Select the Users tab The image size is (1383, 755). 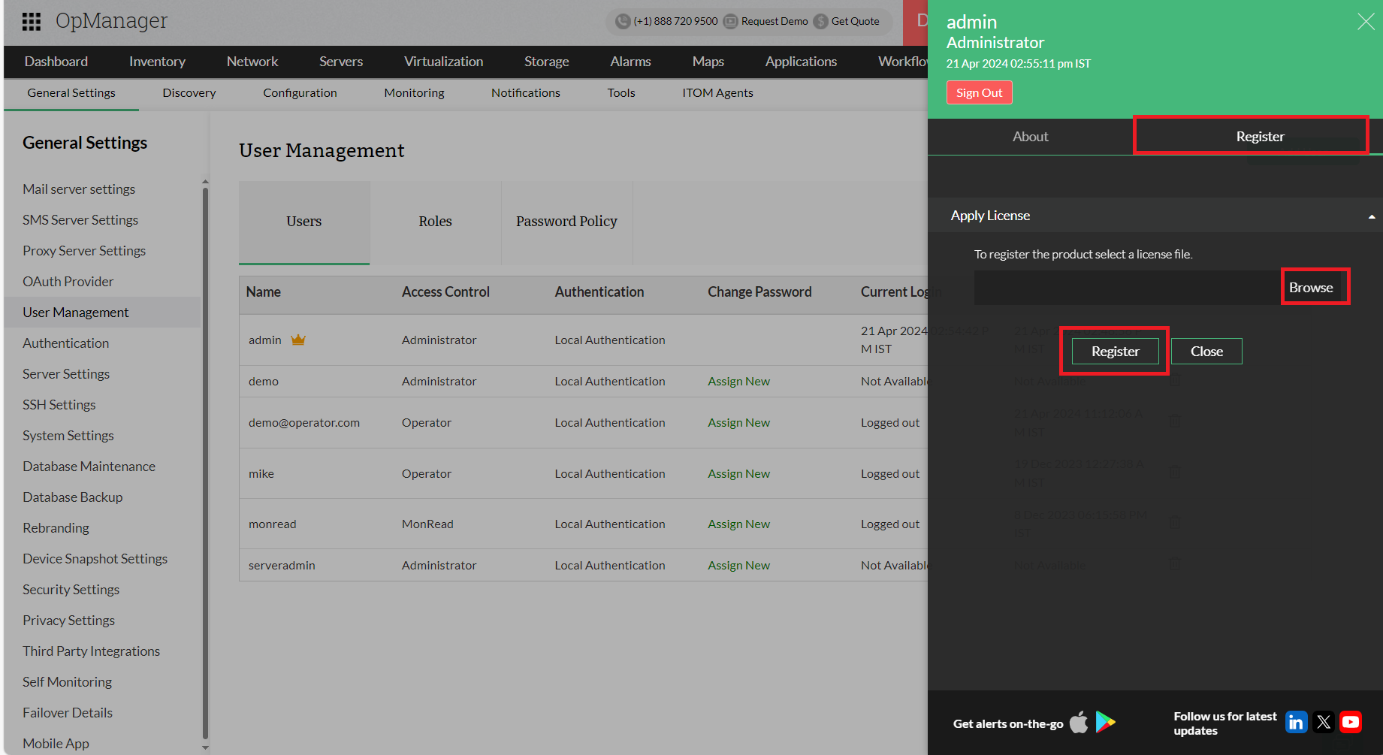coord(304,222)
